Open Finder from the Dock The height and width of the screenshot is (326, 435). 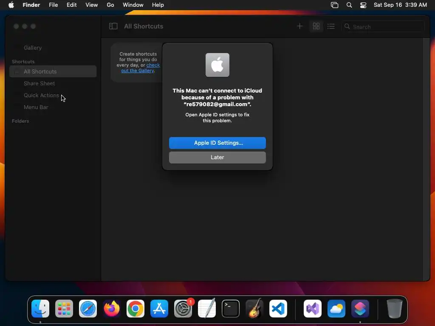[40, 309]
